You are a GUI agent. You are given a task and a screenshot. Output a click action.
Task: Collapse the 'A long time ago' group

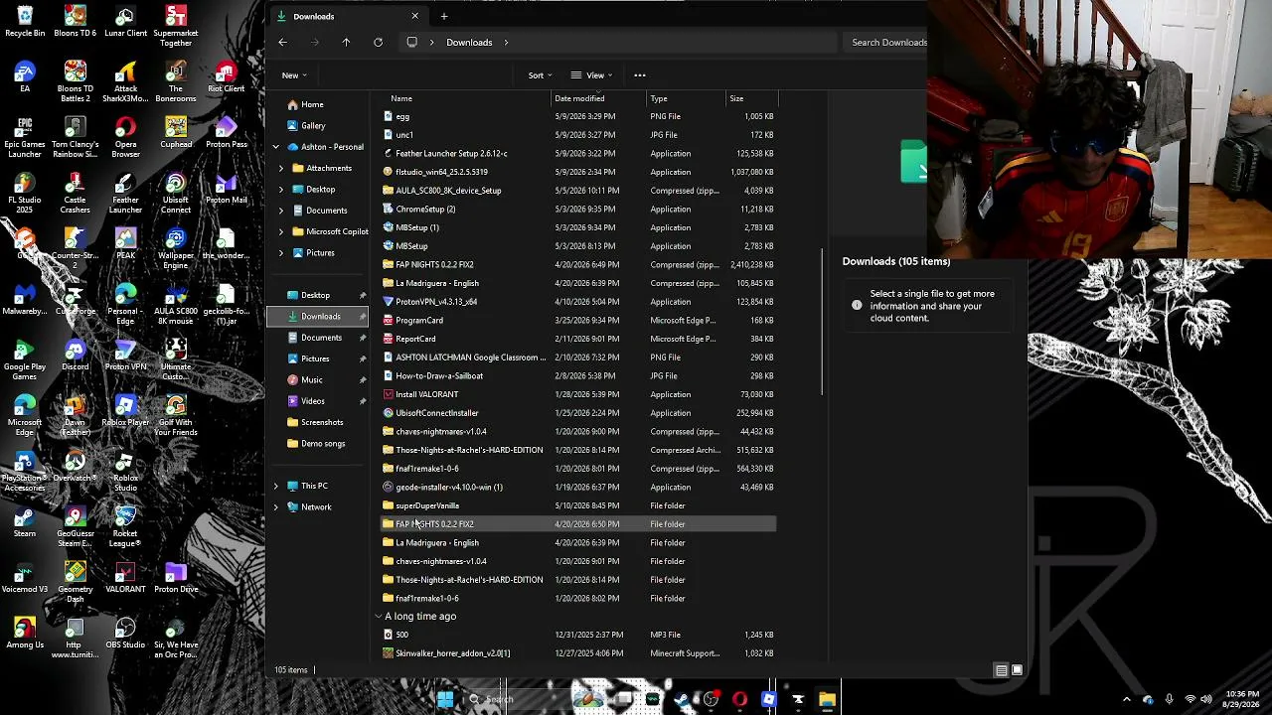[x=378, y=617]
